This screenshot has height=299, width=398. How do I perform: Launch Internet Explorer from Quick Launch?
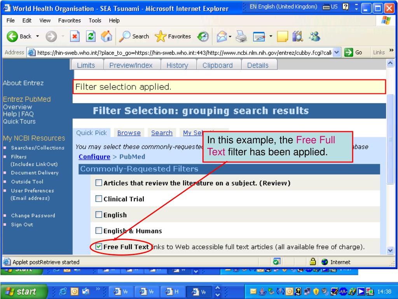[x=63, y=291]
